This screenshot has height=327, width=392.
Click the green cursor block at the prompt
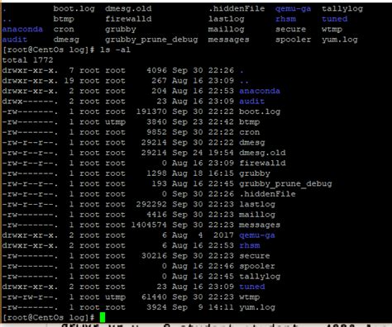click(103, 317)
